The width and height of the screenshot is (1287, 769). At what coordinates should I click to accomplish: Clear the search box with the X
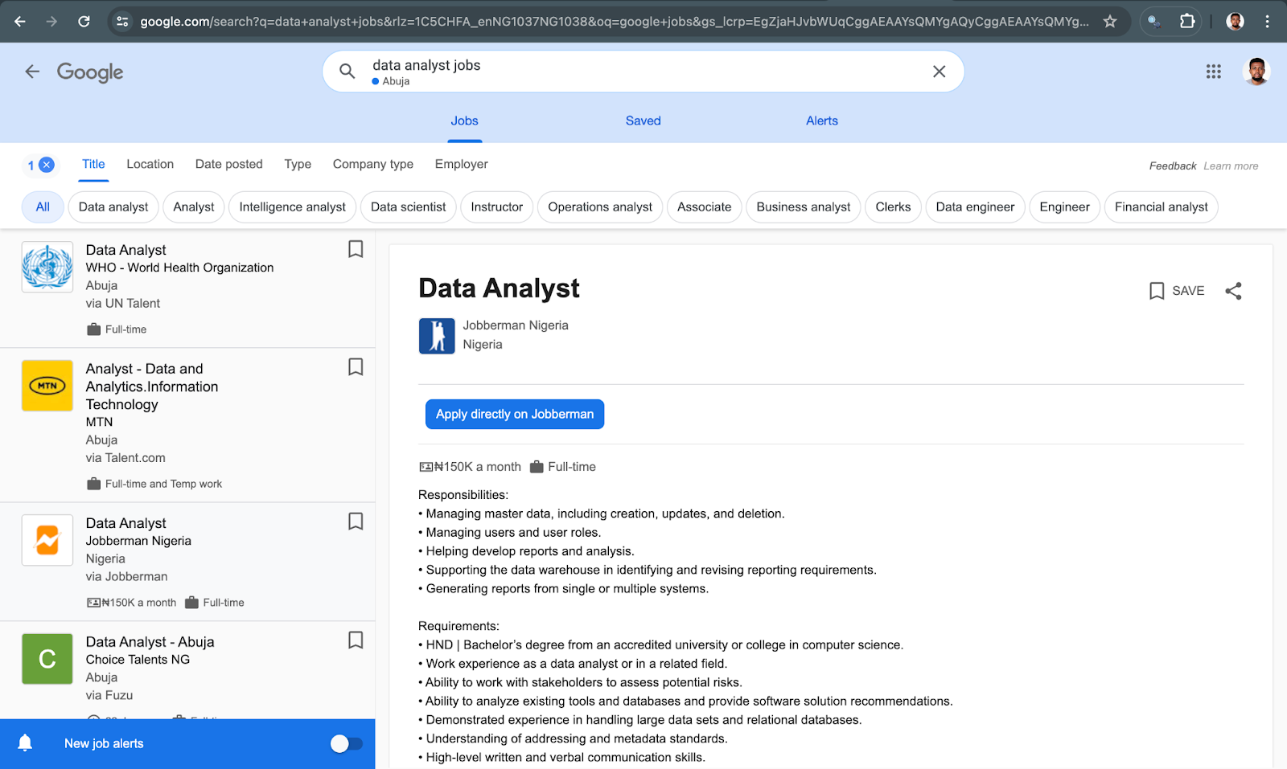click(x=939, y=72)
